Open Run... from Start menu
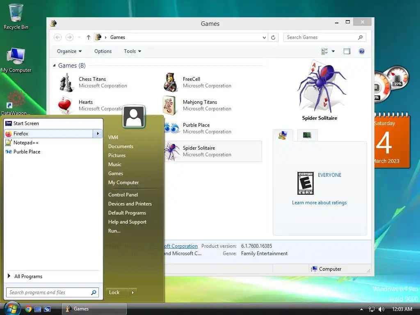Screen dimensions: 420x315 click(x=114, y=231)
